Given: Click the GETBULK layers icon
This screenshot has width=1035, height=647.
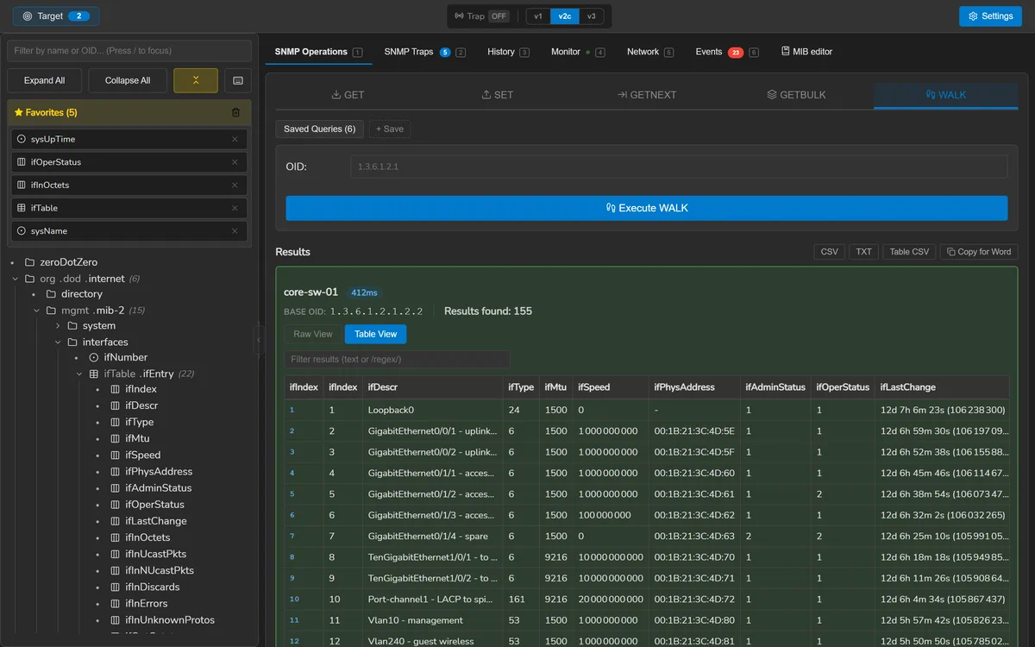Looking at the screenshot, I should (772, 95).
